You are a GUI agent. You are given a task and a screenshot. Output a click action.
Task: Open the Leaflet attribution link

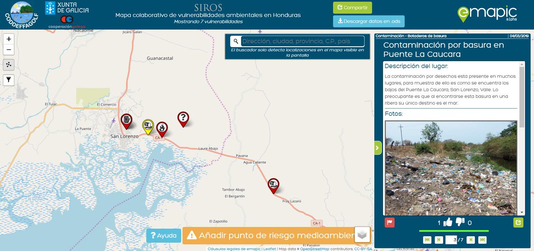tap(269, 249)
